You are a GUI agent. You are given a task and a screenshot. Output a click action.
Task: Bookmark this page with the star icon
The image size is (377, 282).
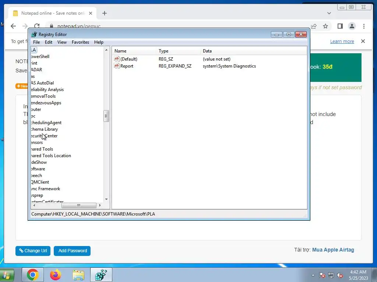pyautogui.click(x=325, y=26)
